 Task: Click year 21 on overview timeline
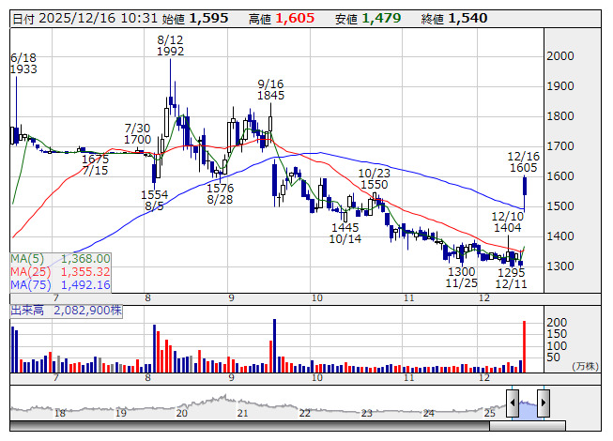pos(243,413)
